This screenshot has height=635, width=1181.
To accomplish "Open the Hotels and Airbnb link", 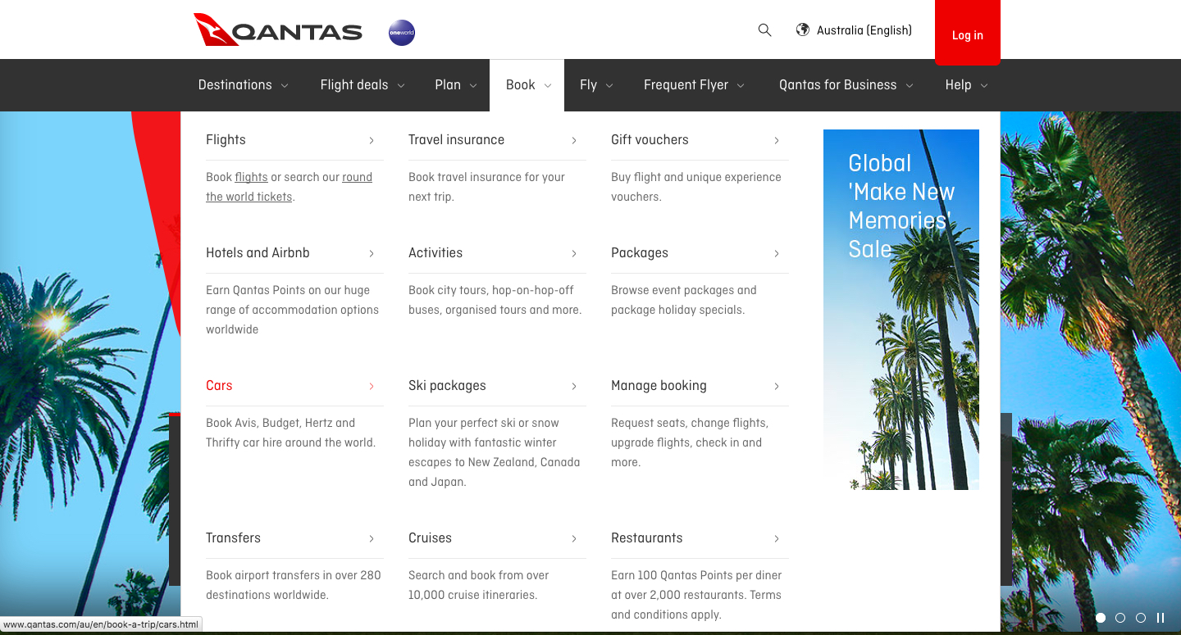I will coord(258,253).
